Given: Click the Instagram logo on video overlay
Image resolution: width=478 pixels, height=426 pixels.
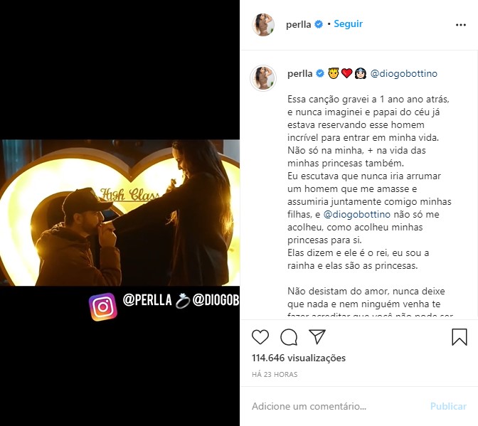Looking at the screenshot, I should click(x=103, y=307).
